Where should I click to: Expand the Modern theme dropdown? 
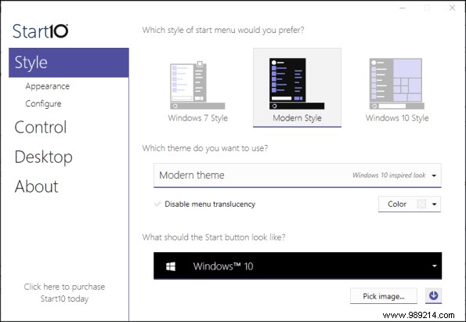point(297,175)
